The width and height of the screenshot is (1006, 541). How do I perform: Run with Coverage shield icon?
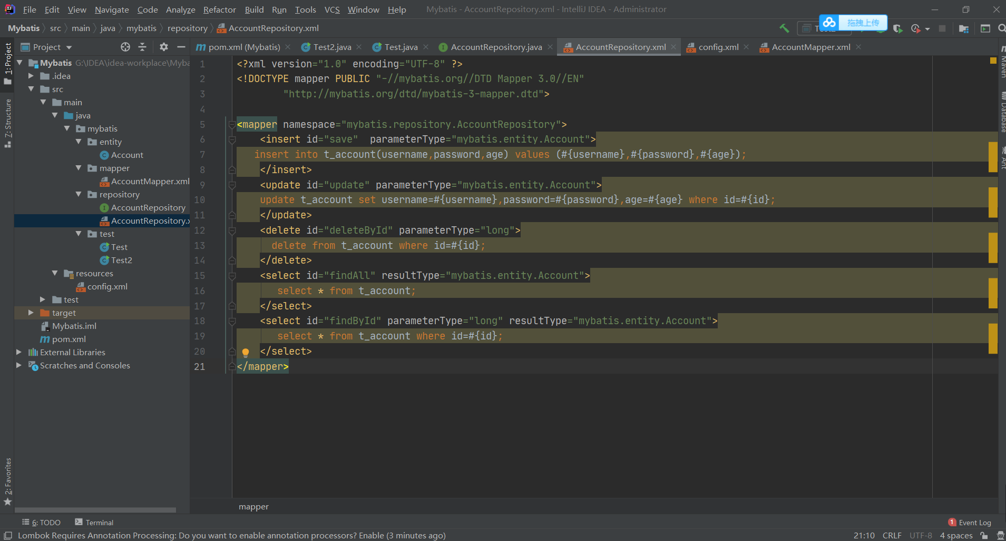click(898, 28)
